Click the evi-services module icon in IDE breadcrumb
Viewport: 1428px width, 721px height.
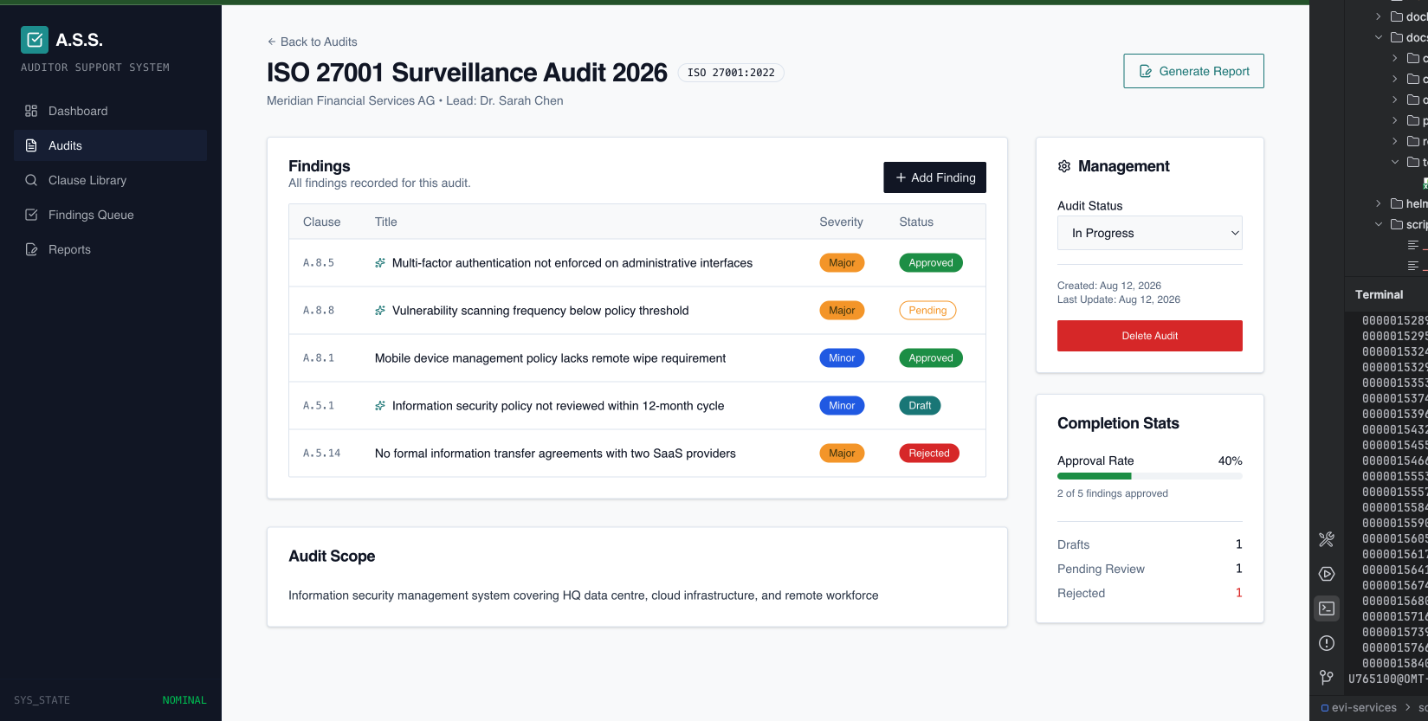[x=1325, y=708]
